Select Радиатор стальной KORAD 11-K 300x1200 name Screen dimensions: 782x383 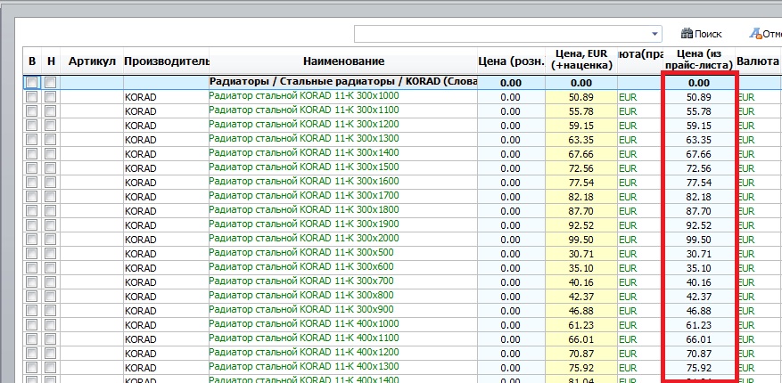tap(304, 124)
